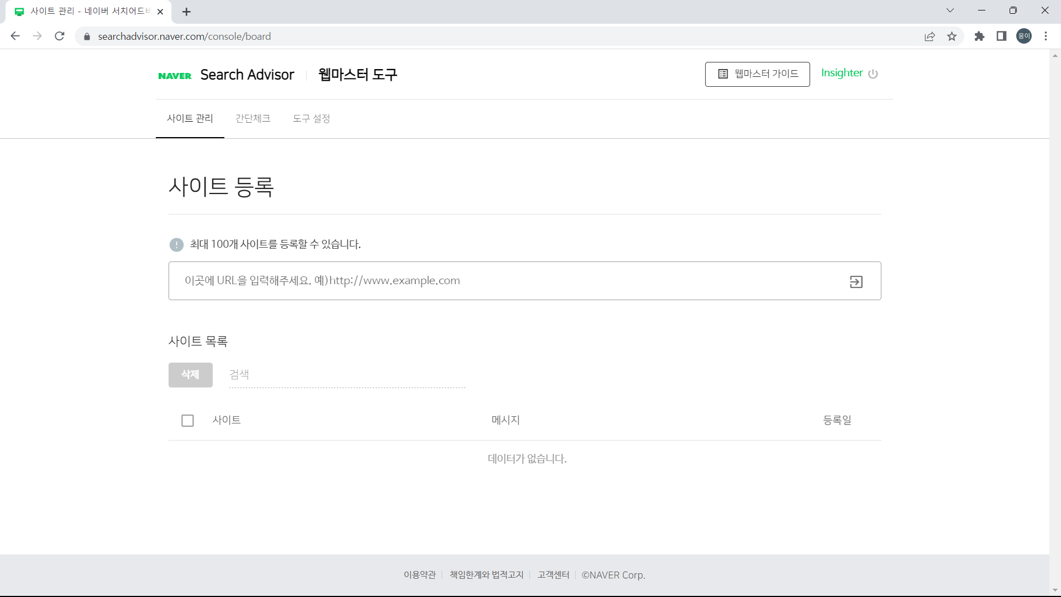Switch to the 간단체크 tab
The height and width of the screenshot is (597, 1061).
coord(253,118)
